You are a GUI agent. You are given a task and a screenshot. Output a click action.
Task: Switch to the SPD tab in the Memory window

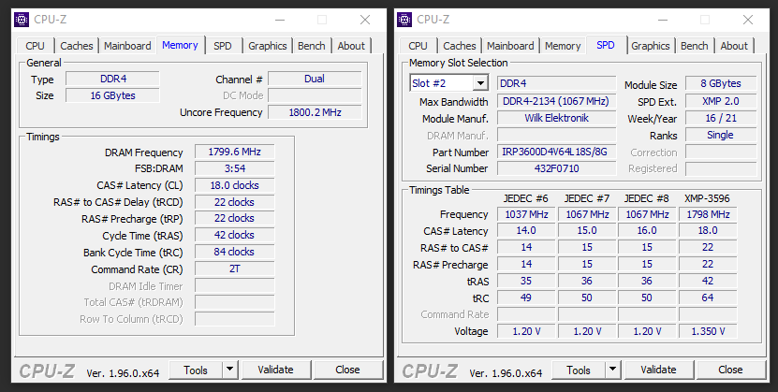[223, 46]
